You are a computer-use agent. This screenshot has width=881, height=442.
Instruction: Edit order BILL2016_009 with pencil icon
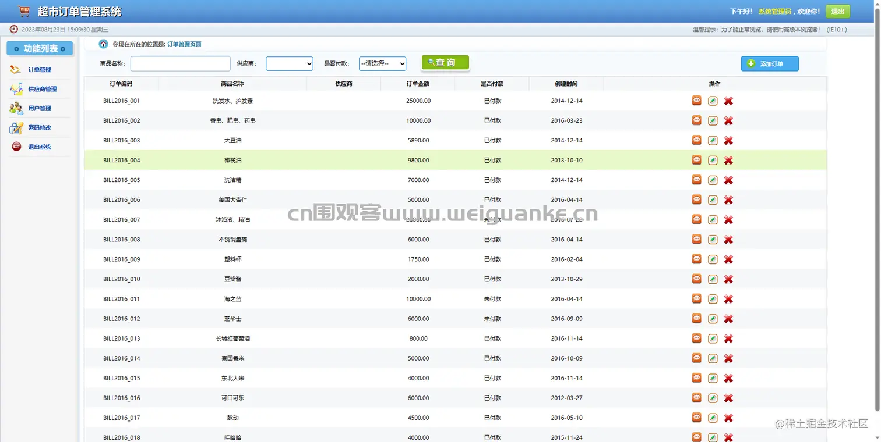tap(713, 259)
